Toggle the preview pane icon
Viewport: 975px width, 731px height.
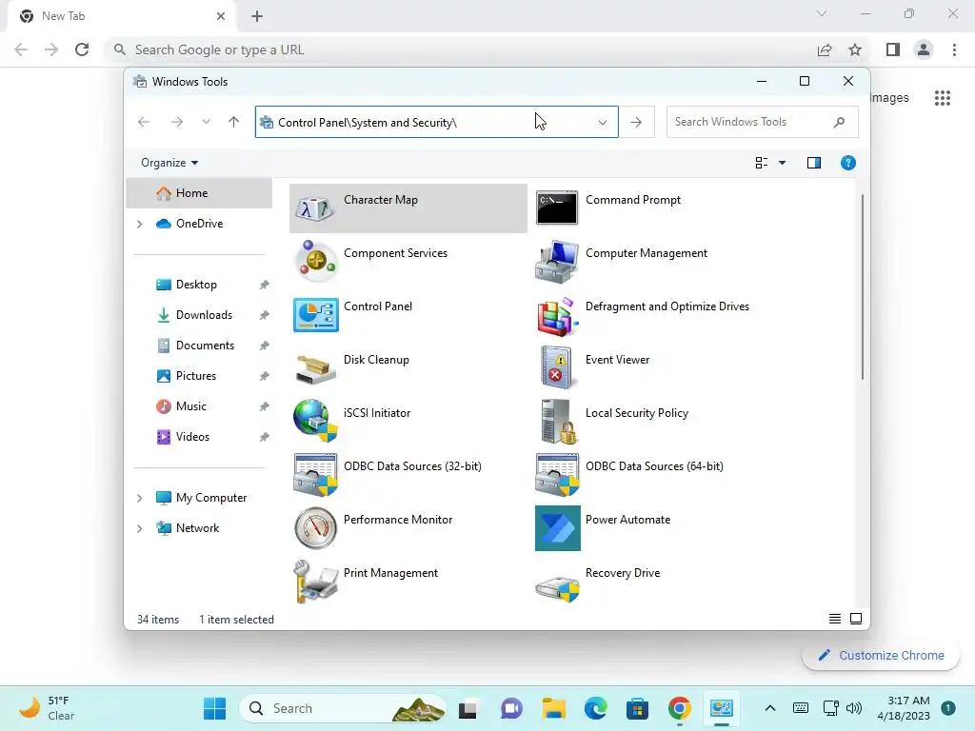pos(813,163)
